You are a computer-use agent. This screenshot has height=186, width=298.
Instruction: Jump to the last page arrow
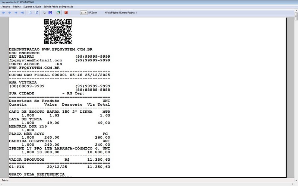22,13
